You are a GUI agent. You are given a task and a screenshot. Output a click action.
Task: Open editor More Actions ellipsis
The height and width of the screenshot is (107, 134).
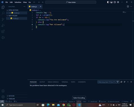tap(131, 6)
